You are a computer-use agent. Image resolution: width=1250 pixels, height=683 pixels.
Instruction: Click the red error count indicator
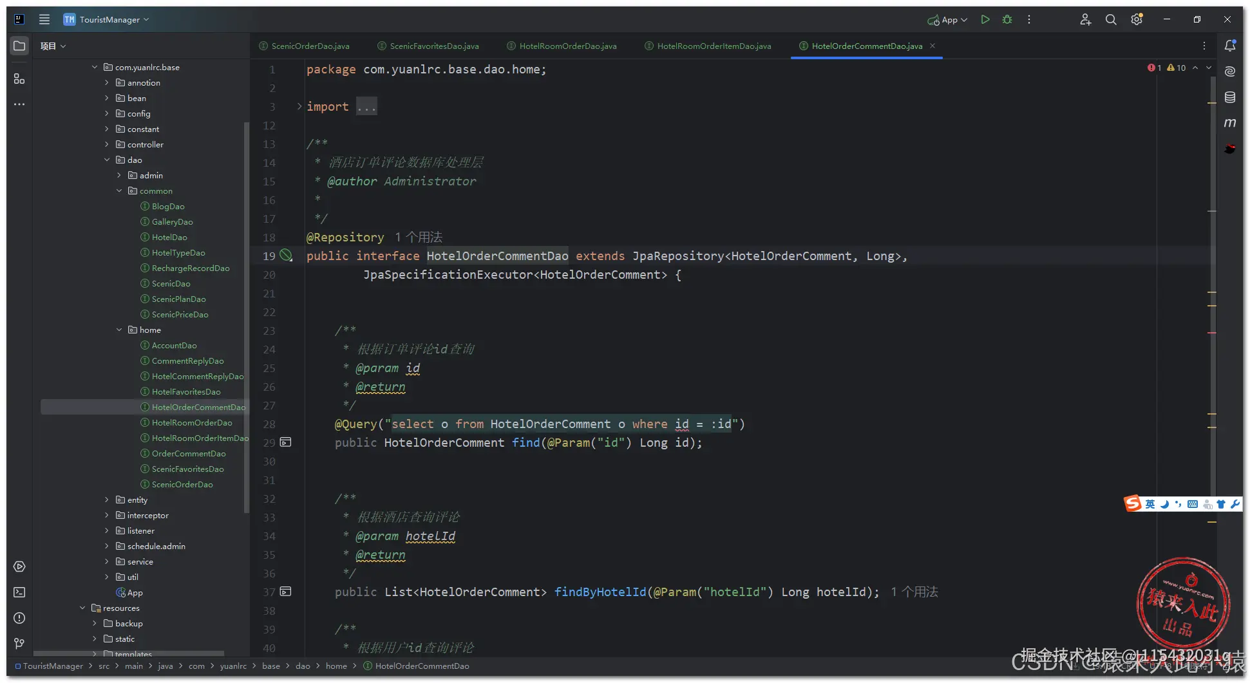pyautogui.click(x=1154, y=68)
